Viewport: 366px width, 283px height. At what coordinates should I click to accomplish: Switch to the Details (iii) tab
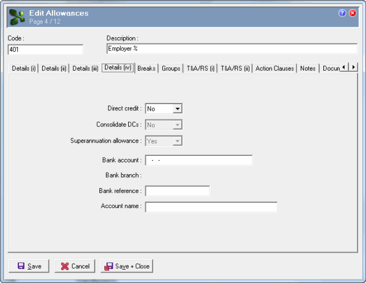[x=85, y=69]
